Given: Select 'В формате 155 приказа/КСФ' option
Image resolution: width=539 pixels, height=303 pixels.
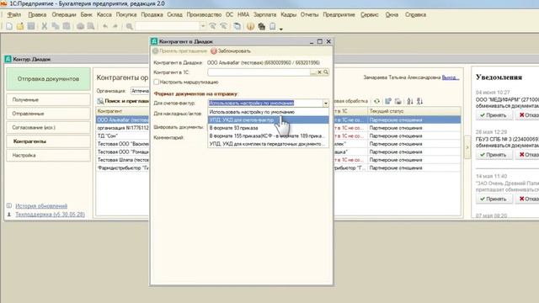Looking at the screenshot, I should [x=268, y=136].
